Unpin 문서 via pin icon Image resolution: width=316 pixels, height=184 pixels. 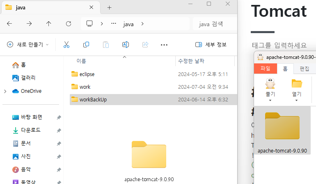tap(59, 144)
